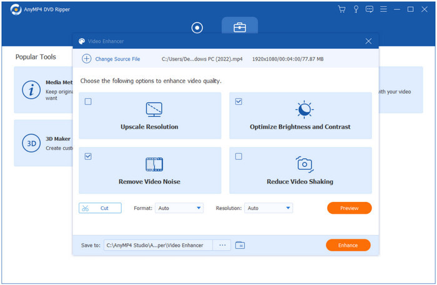437x285 pixels.
Task: Click the Upscale Resolution label
Action: (149, 127)
